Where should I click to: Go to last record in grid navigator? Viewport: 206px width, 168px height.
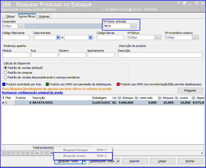(28, 153)
